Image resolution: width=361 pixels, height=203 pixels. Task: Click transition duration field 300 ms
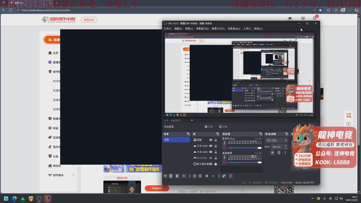pos(277,147)
